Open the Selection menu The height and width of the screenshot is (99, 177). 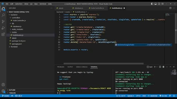(19, 4)
